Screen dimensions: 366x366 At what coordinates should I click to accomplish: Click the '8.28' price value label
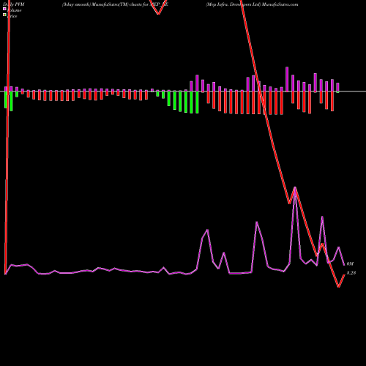tap(351, 273)
